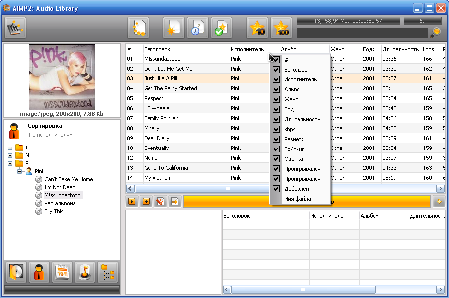The width and height of the screenshot is (449, 298).
Task: Click the checked favorites star page icon
Action: [x=222, y=28]
